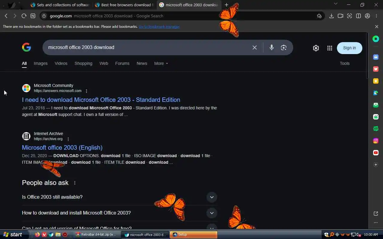Viewport: 383px width, 239px height.
Task: Switch to the Shopping results tab
Action: (x=83, y=63)
